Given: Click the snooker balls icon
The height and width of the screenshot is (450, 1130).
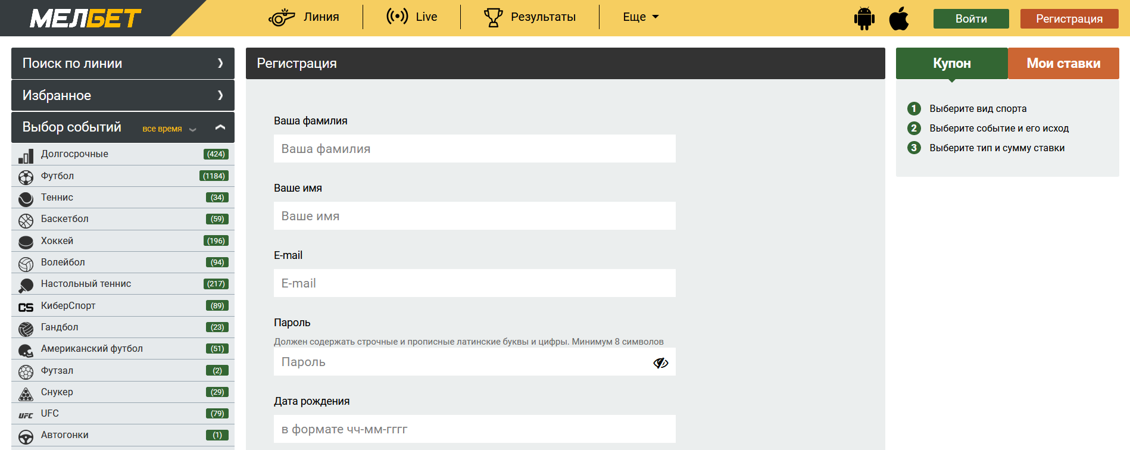Looking at the screenshot, I should [26, 393].
